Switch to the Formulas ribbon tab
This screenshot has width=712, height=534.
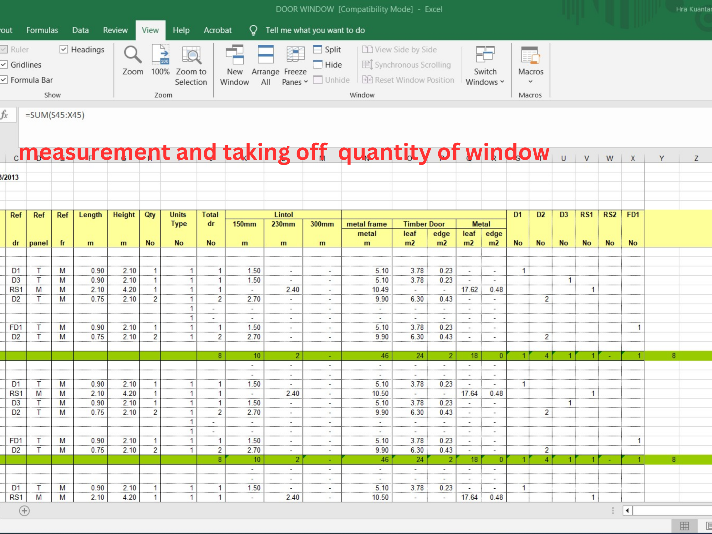pos(42,30)
